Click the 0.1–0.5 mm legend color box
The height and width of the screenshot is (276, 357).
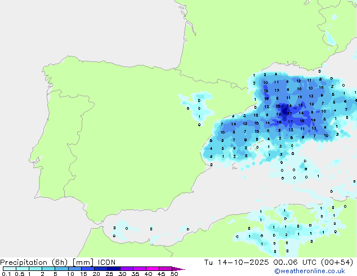coord(10,269)
